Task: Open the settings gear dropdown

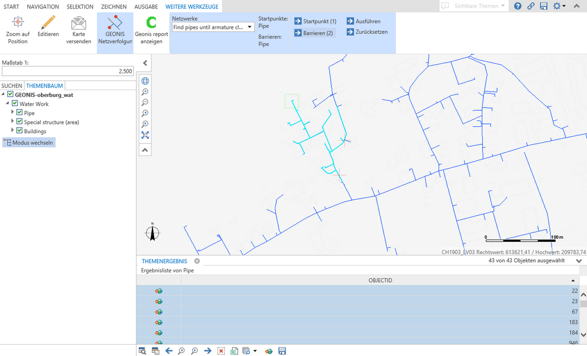Action: click(558, 6)
